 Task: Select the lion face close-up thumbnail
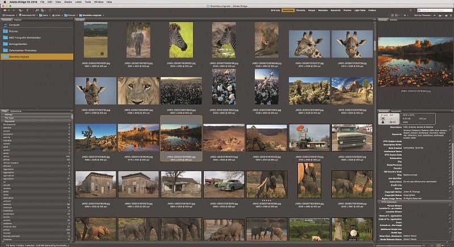138,91
